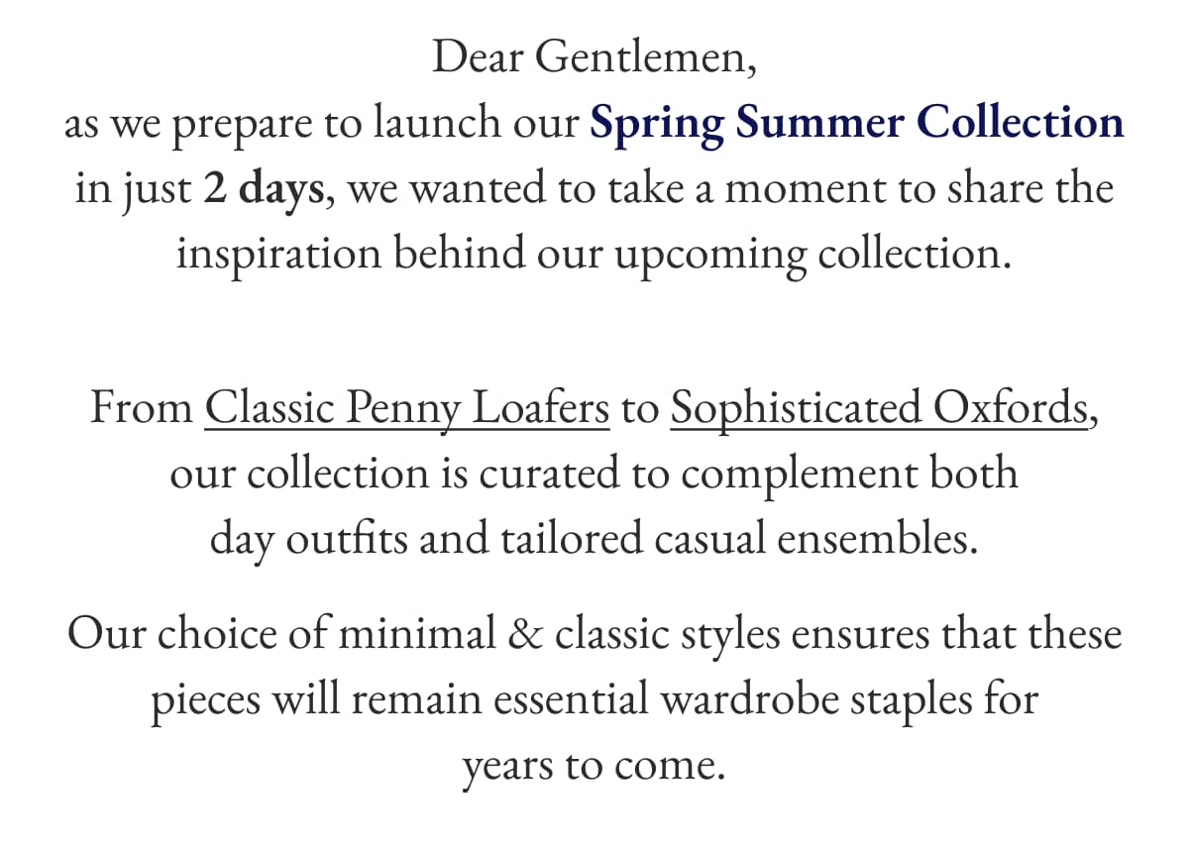Click the word 'From' before Penny Loafers

point(141,409)
